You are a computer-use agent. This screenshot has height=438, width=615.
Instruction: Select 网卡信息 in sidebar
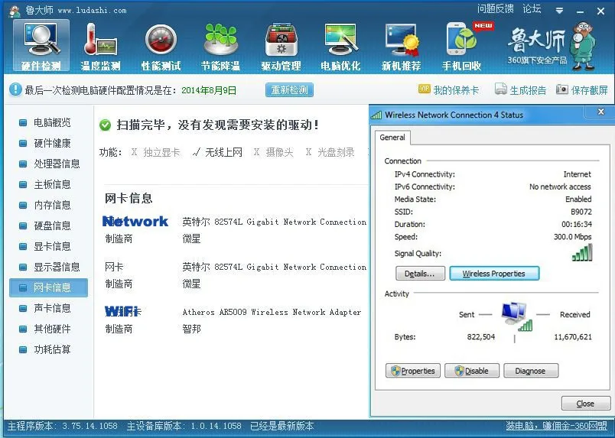click(48, 287)
